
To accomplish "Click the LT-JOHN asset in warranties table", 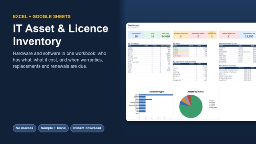I will 222,48.
